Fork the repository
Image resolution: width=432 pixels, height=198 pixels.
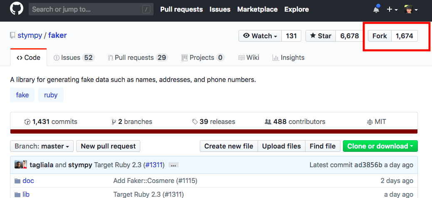[x=380, y=36]
